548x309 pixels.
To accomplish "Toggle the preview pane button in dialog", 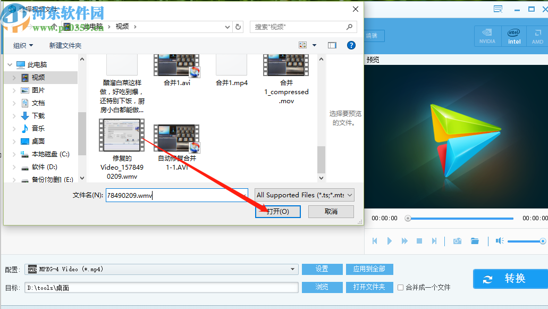I will (x=332, y=45).
